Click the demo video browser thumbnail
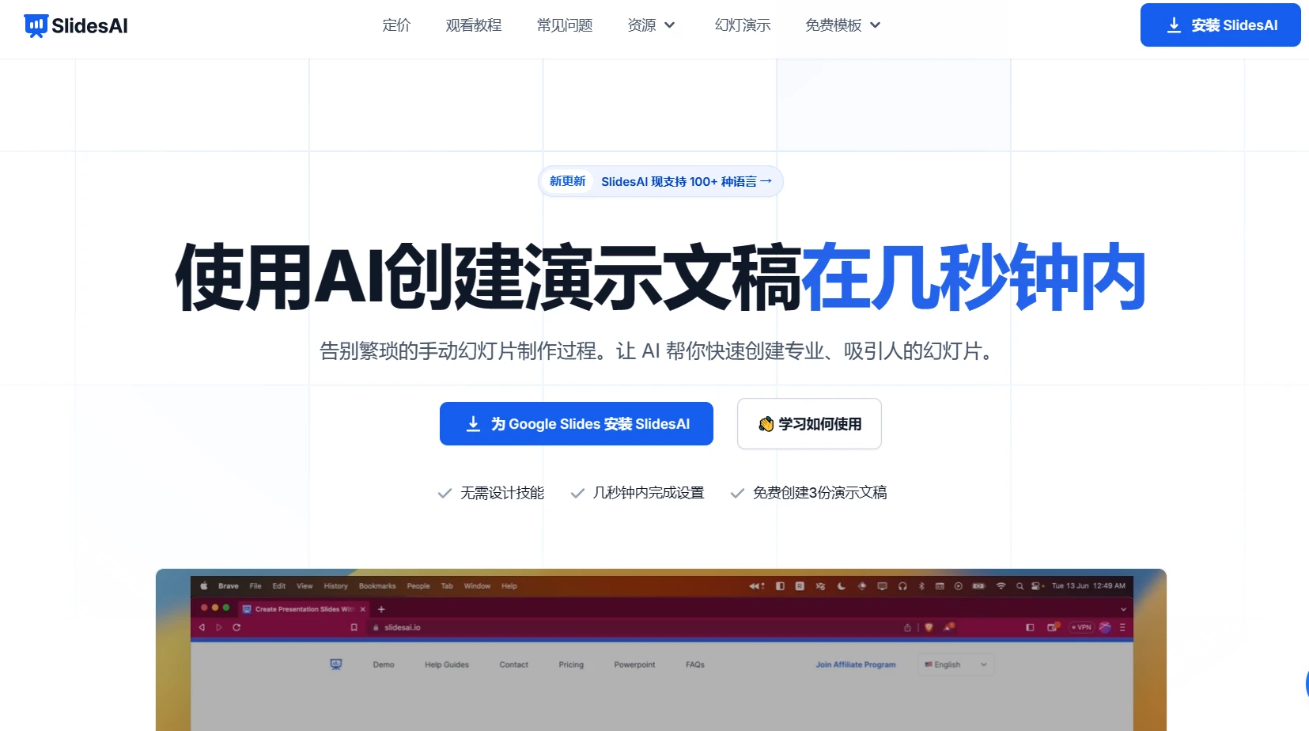This screenshot has width=1309, height=731. pyautogui.click(x=661, y=650)
